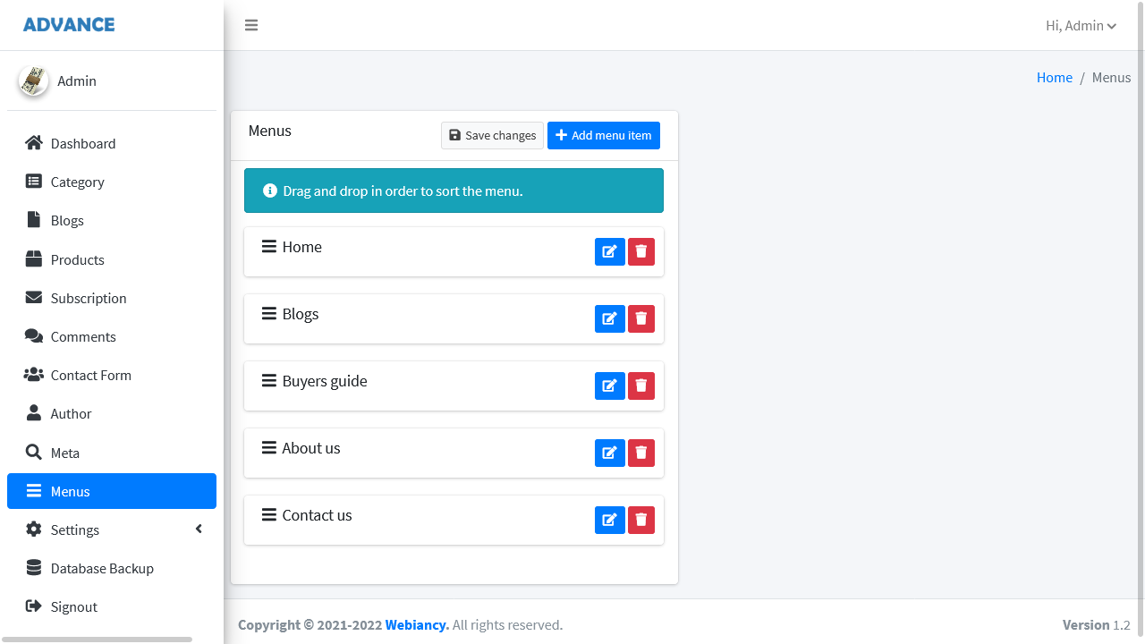Open Database Backup page
This screenshot has height=644, width=1145.
point(102,569)
